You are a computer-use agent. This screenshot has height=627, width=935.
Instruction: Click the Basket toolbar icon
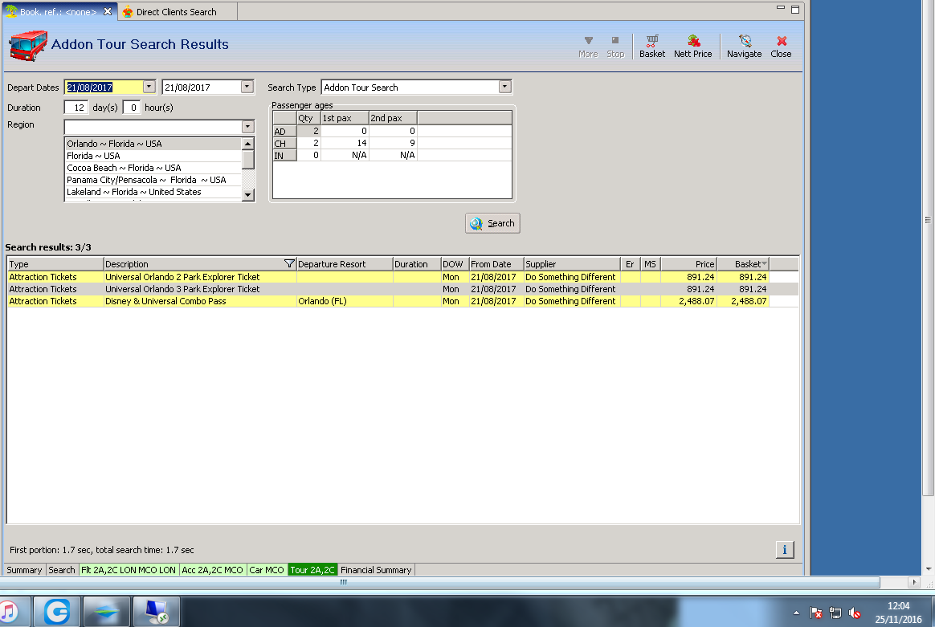[x=651, y=46]
